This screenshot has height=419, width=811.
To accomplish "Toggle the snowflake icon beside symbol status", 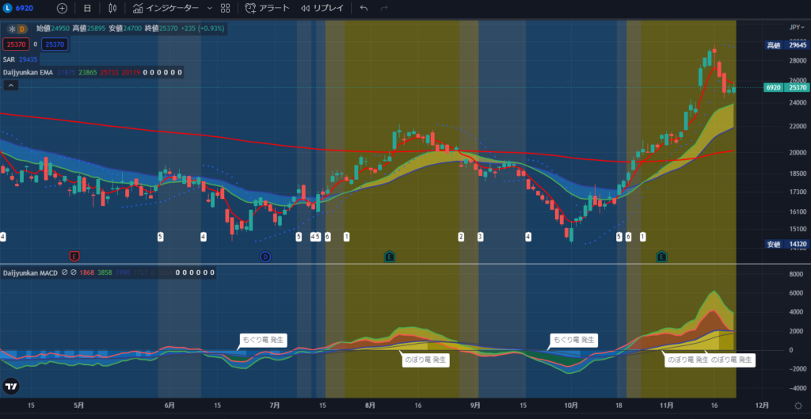I will tap(10, 29).
